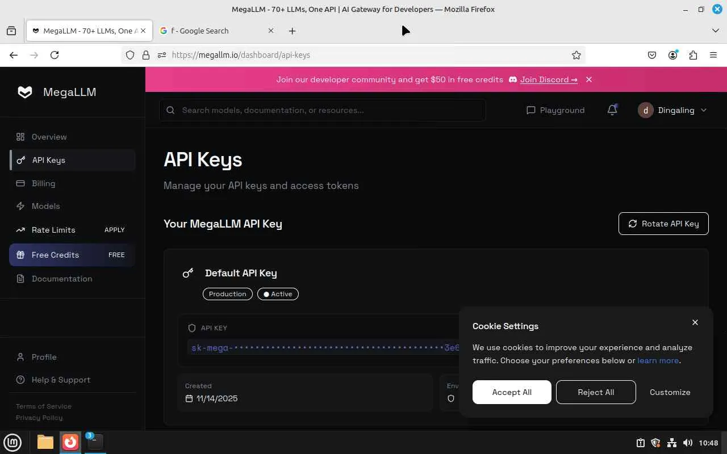Click the Firefox account icon
727x454 pixels.
(673, 55)
